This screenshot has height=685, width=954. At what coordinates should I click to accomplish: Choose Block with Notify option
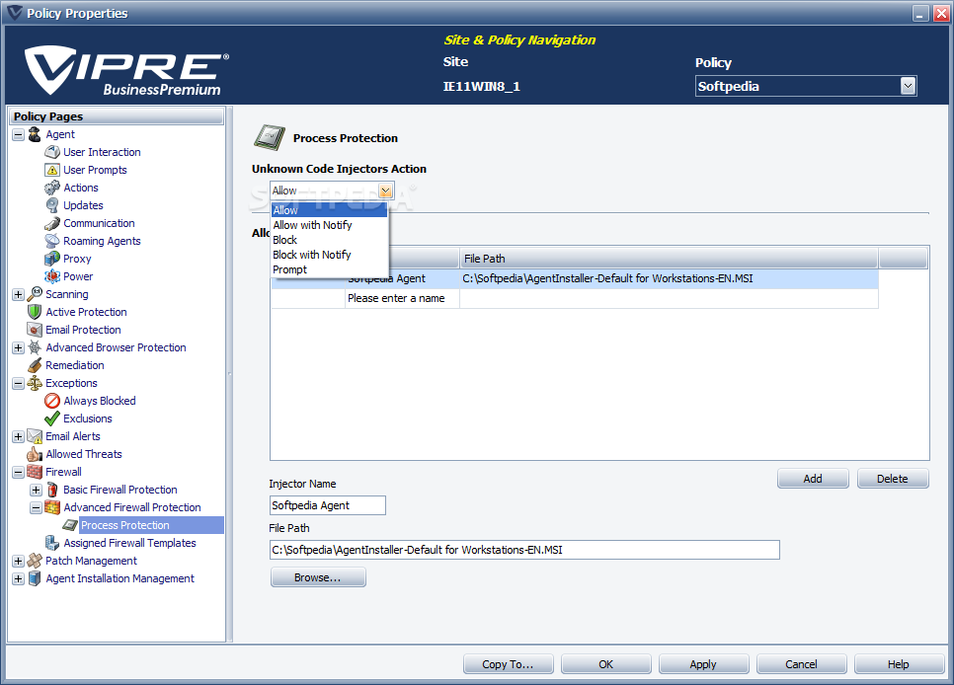(x=329, y=255)
